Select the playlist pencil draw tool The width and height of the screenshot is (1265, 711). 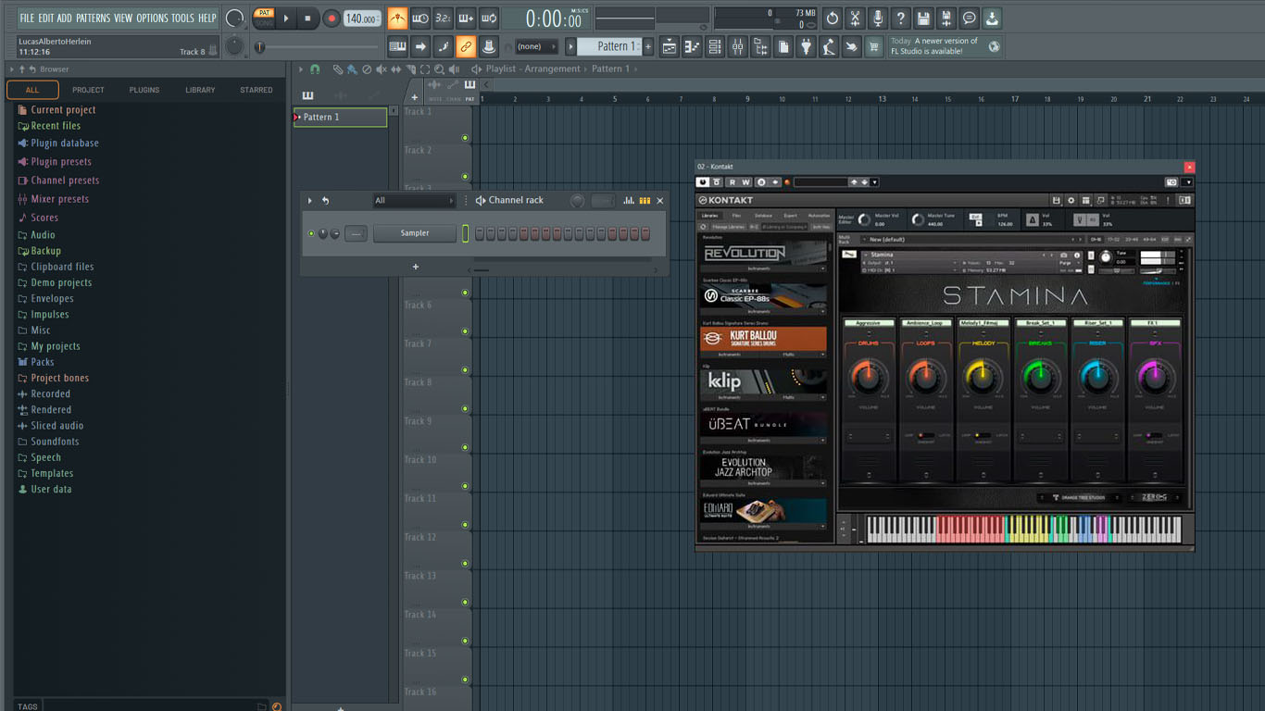click(338, 69)
